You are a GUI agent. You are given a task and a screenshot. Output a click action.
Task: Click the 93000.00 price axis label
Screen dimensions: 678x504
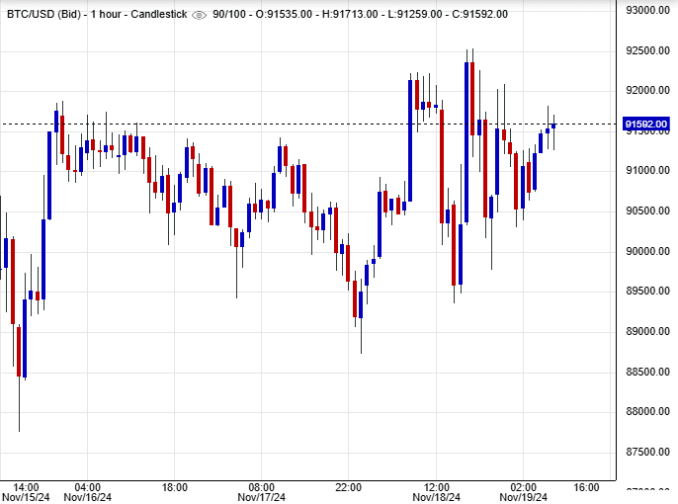pos(647,10)
